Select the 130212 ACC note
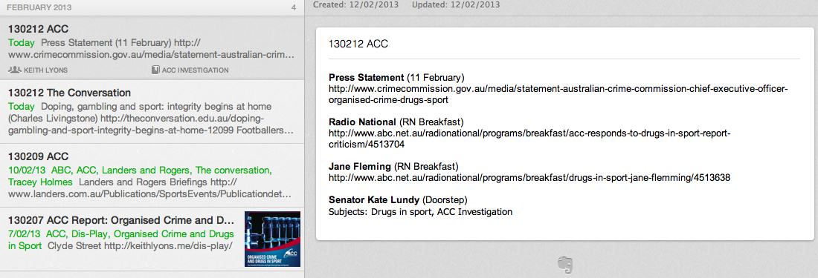This screenshot has width=818, height=278. coord(152,47)
